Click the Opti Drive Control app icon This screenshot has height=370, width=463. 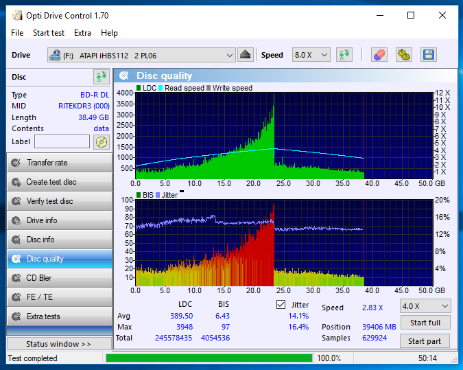17,15
